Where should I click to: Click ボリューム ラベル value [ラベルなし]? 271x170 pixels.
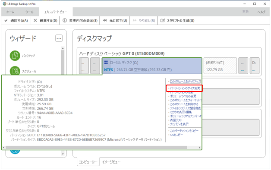pyautogui.click(x=44, y=86)
